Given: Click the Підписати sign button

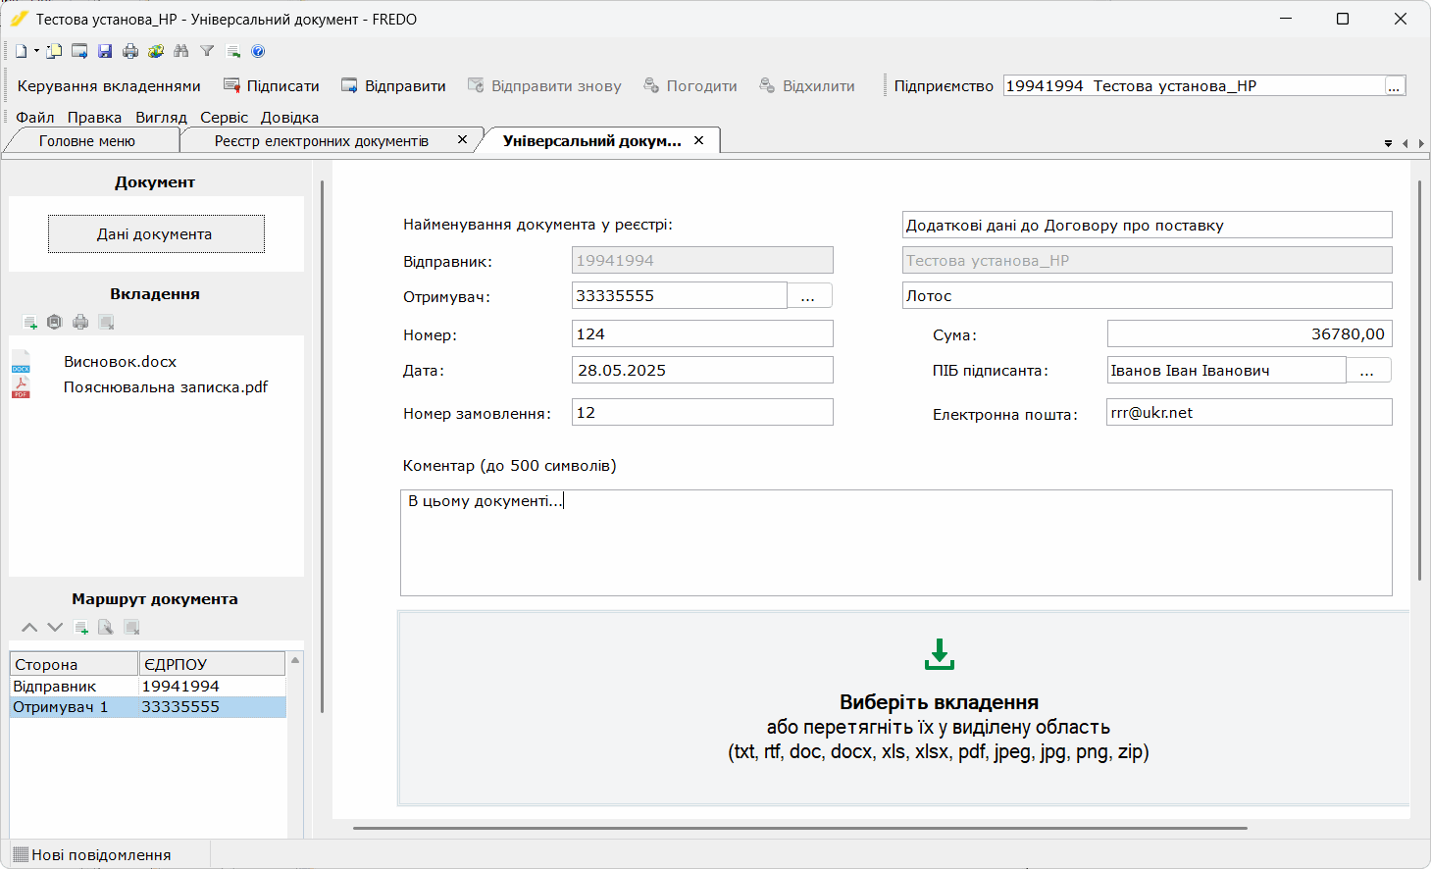Looking at the screenshot, I should click(272, 86).
